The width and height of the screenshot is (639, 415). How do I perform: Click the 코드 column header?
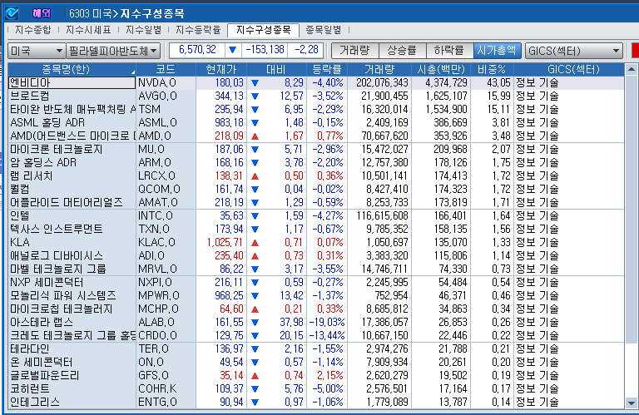[166, 69]
